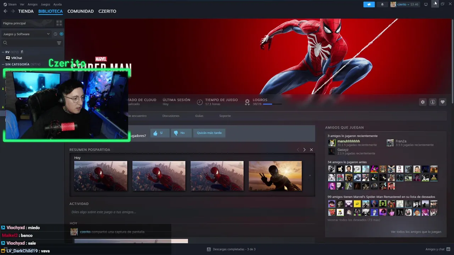Click the manuhhhhhh friend name
The width and height of the screenshot is (454, 255).
pos(349,141)
